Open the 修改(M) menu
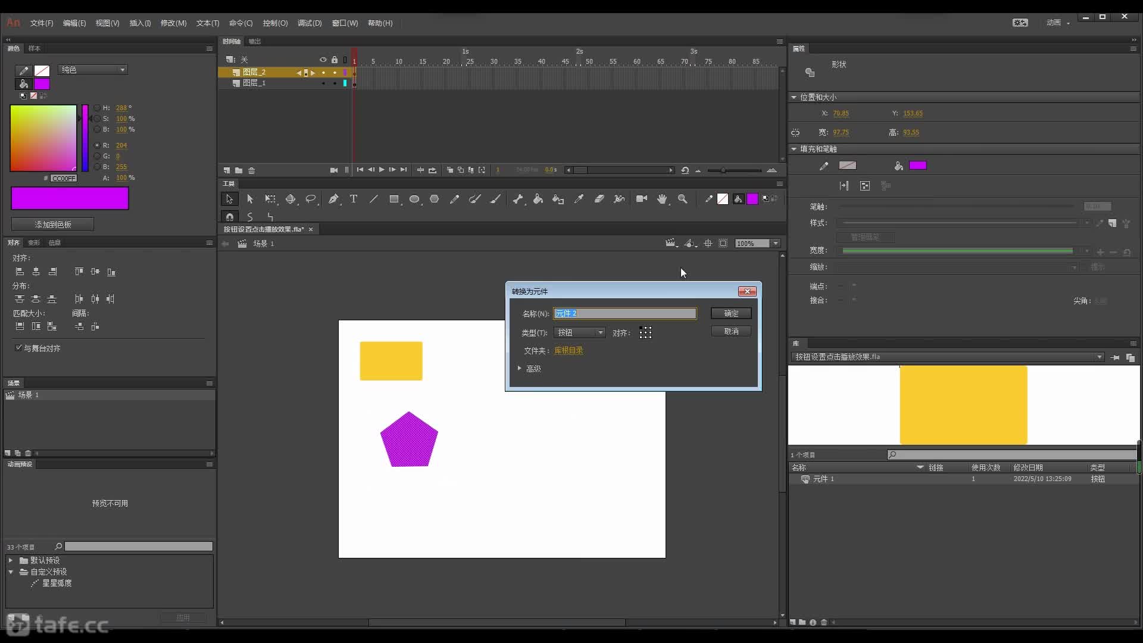The height and width of the screenshot is (643, 1143). pyautogui.click(x=173, y=23)
